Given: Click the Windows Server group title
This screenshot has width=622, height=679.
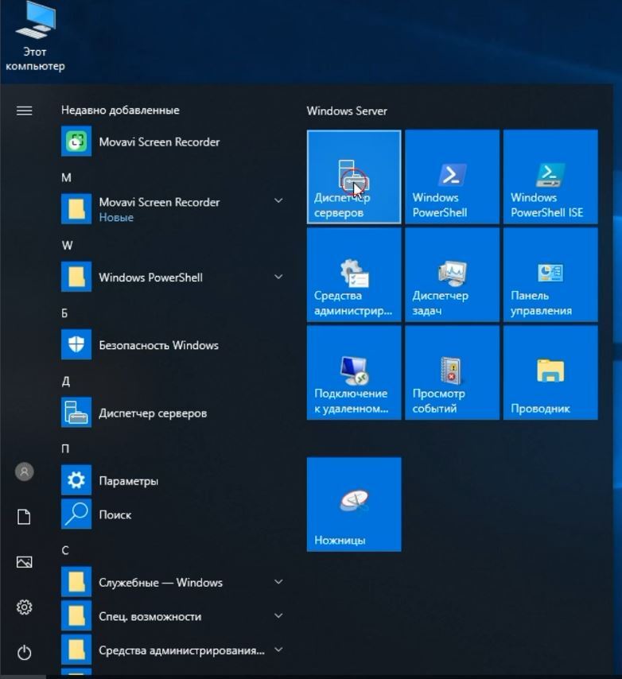Looking at the screenshot, I should 347,111.
